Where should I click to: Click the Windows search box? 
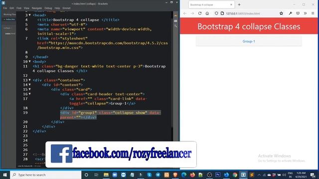tap(46, 175)
